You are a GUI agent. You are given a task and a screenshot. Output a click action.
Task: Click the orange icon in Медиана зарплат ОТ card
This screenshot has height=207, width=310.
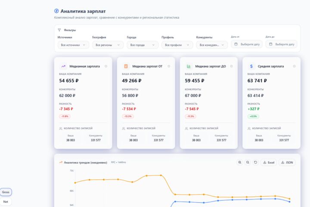pos(126,66)
